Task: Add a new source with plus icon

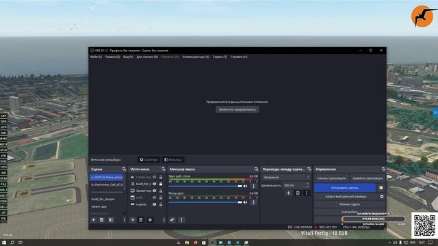Action: coord(133,220)
